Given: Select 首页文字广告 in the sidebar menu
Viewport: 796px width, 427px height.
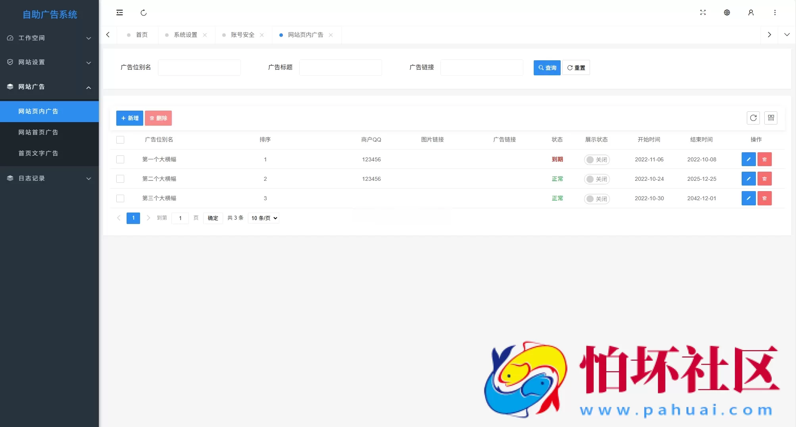Looking at the screenshot, I should click(x=38, y=153).
